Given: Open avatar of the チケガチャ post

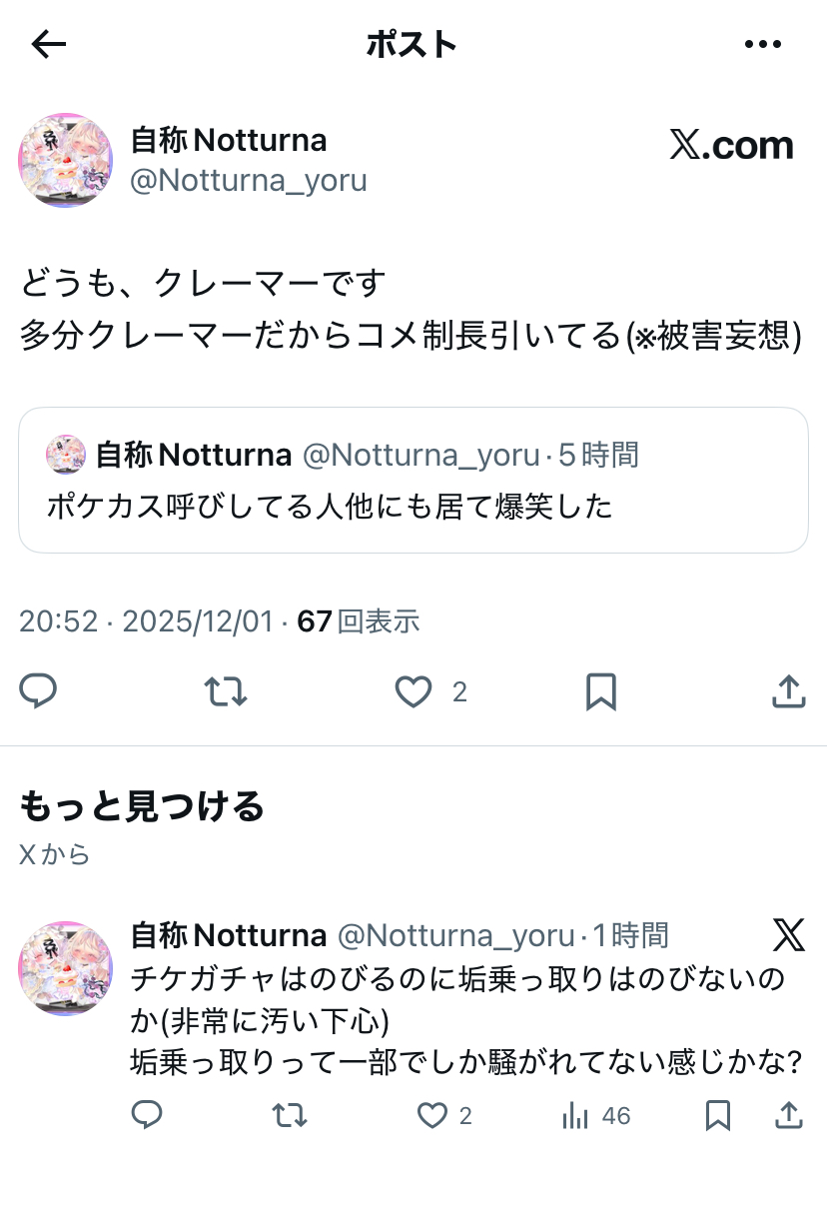Looking at the screenshot, I should (x=66, y=968).
